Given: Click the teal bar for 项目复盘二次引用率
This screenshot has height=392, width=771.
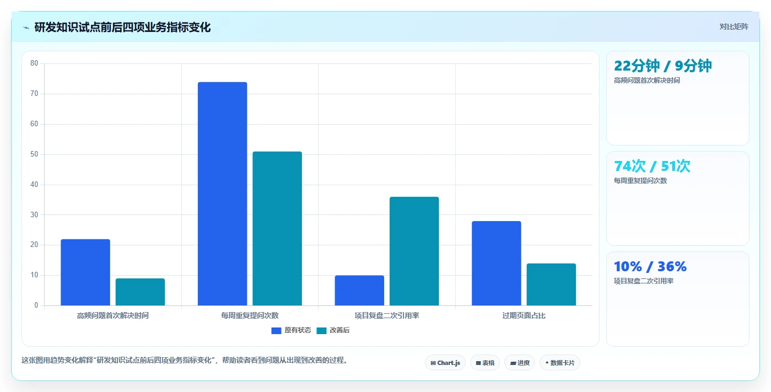Looking at the screenshot, I should [x=414, y=251].
